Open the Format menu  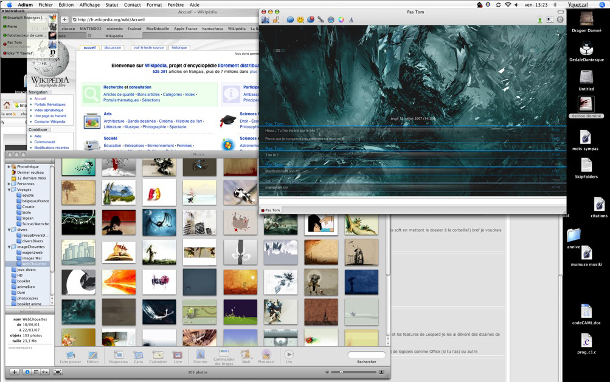pos(154,5)
